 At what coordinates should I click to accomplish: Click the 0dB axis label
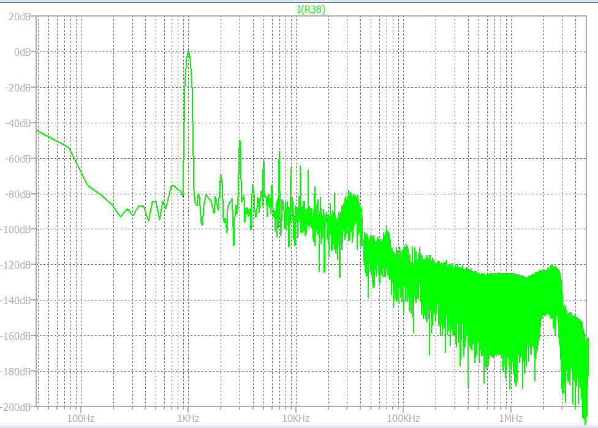pos(23,52)
